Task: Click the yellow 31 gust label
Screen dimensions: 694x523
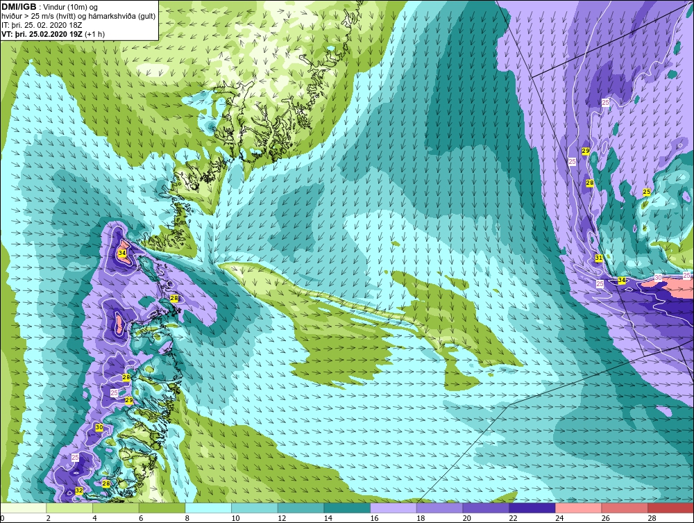Action: tap(598, 258)
